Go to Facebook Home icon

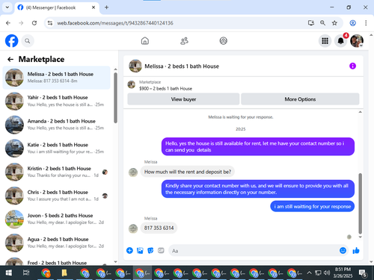pos(145,41)
